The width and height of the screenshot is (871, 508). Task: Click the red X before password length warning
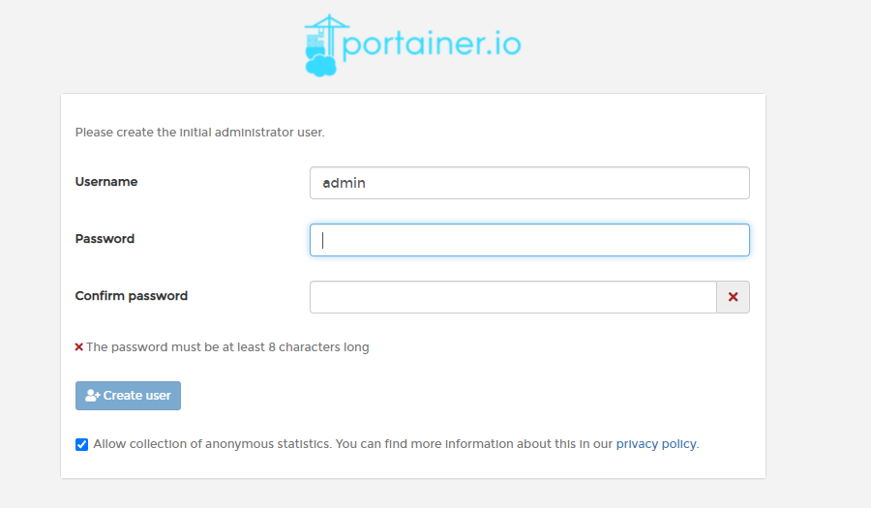79,347
